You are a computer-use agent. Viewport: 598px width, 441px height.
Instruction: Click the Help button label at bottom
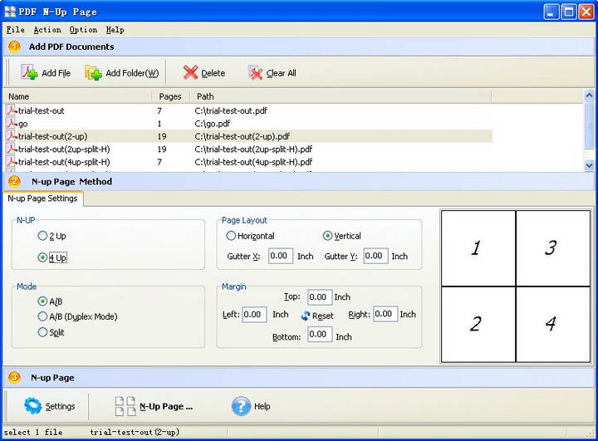point(262,407)
